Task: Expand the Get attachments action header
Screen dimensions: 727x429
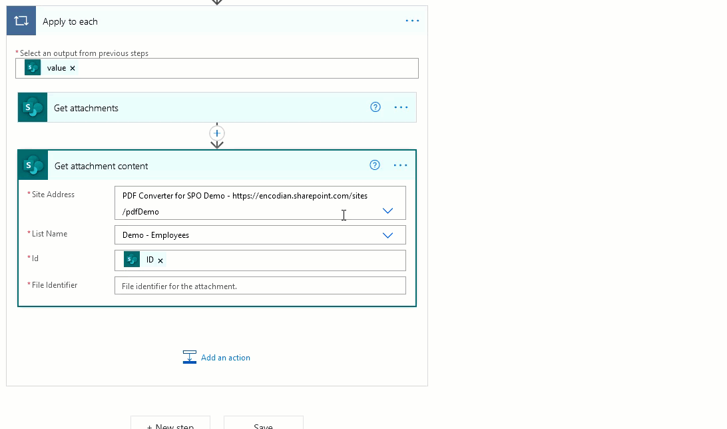Action: pyautogui.click(x=217, y=108)
